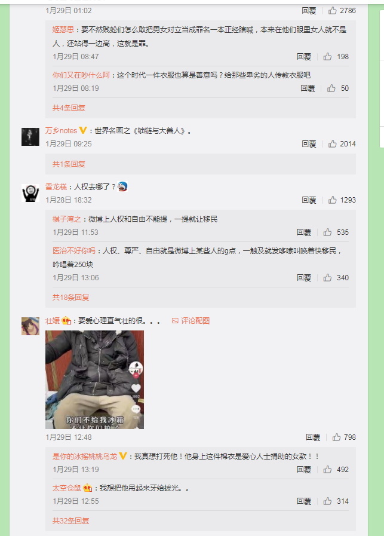
Task: Like the comment with 2786 likes
Action: click(x=333, y=11)
